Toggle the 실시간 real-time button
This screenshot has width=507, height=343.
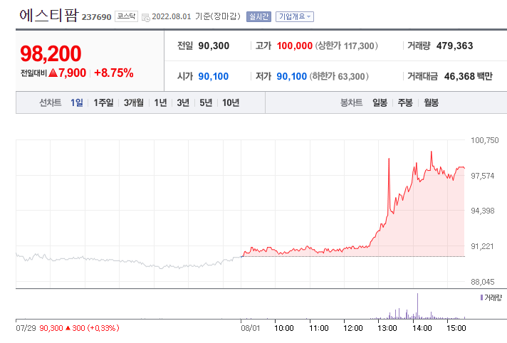pyautogui.click(x=258, y=16)
